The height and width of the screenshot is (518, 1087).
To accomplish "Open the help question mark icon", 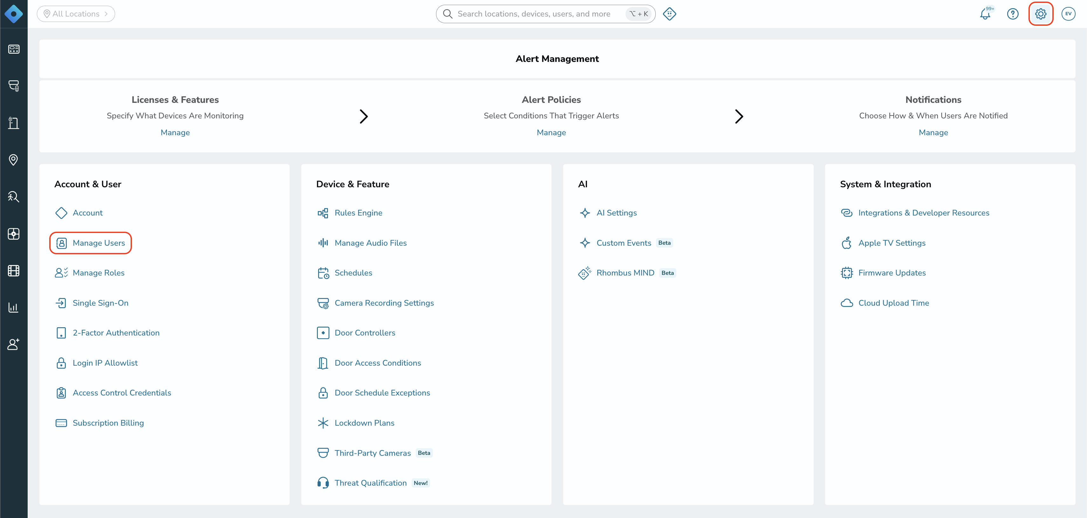I will [x=1012, y=14].
